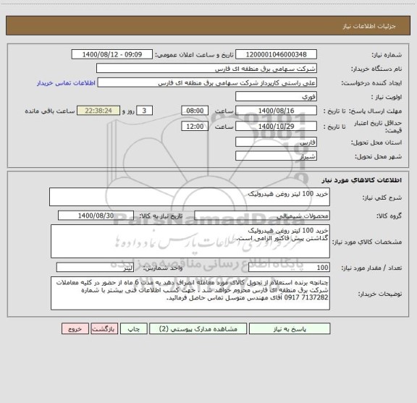Click the 'شماره نیاز:' label
This screenshot has height=403, width=417.
coord(387,55)
